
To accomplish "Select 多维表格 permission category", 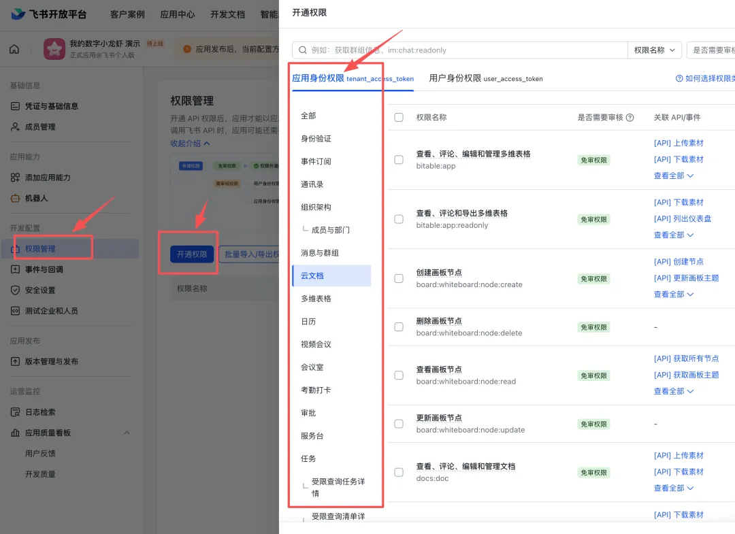I will click(316, 299).
